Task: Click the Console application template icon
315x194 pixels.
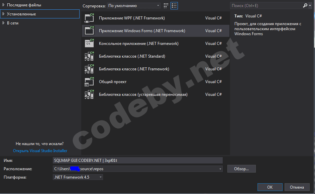Action: coord(89,44)
